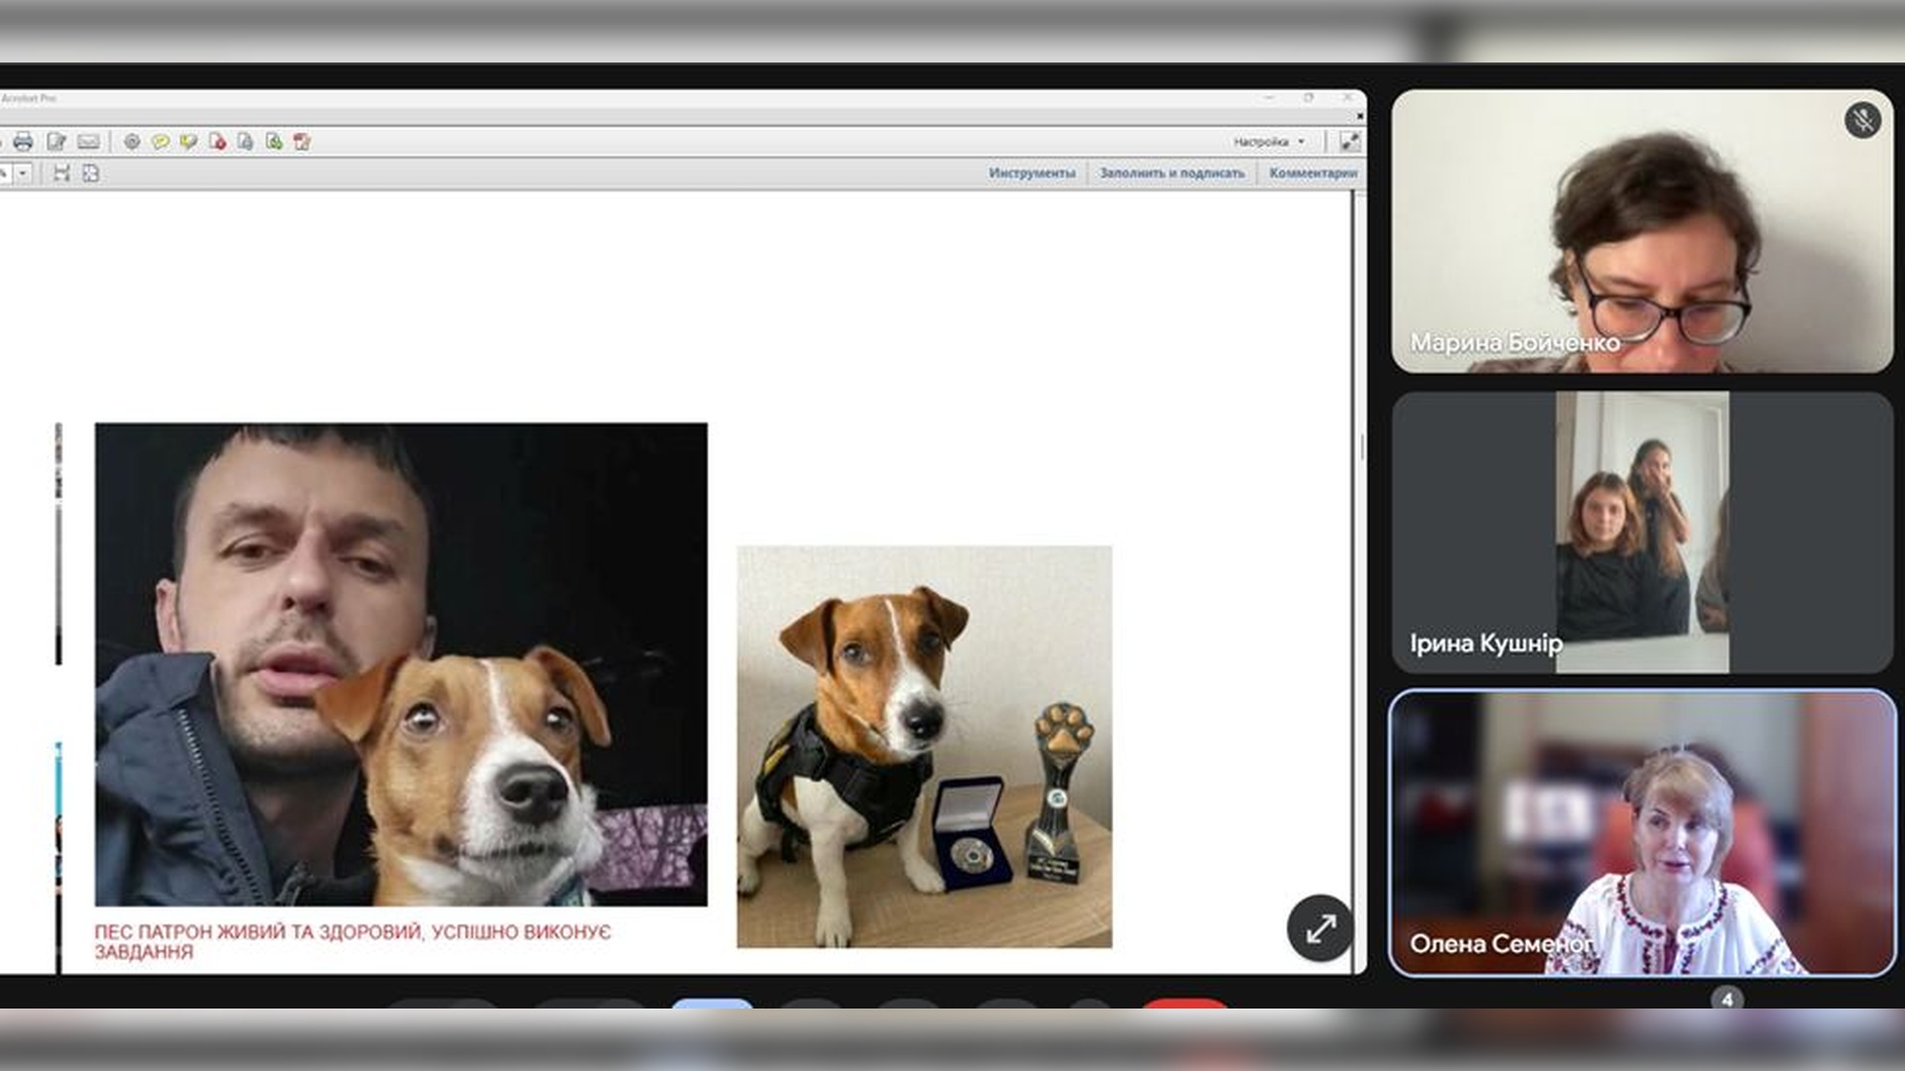Screen dimensions: 1905x1071
Task: Toggle muted microphone icon on Марина's tile
Action: (x=1862, y=121)
